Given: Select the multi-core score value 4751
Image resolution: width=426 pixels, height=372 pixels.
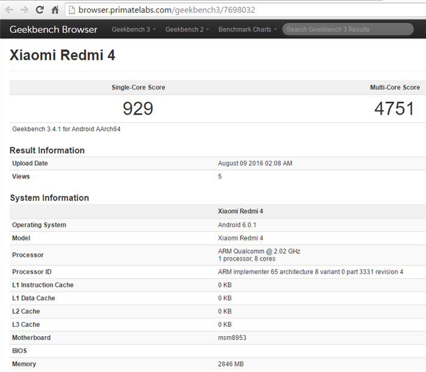Looking at the screenshot, I should point(394,108).
